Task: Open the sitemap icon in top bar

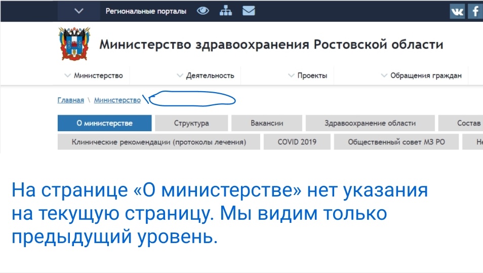Action: [x=226, y=11]
